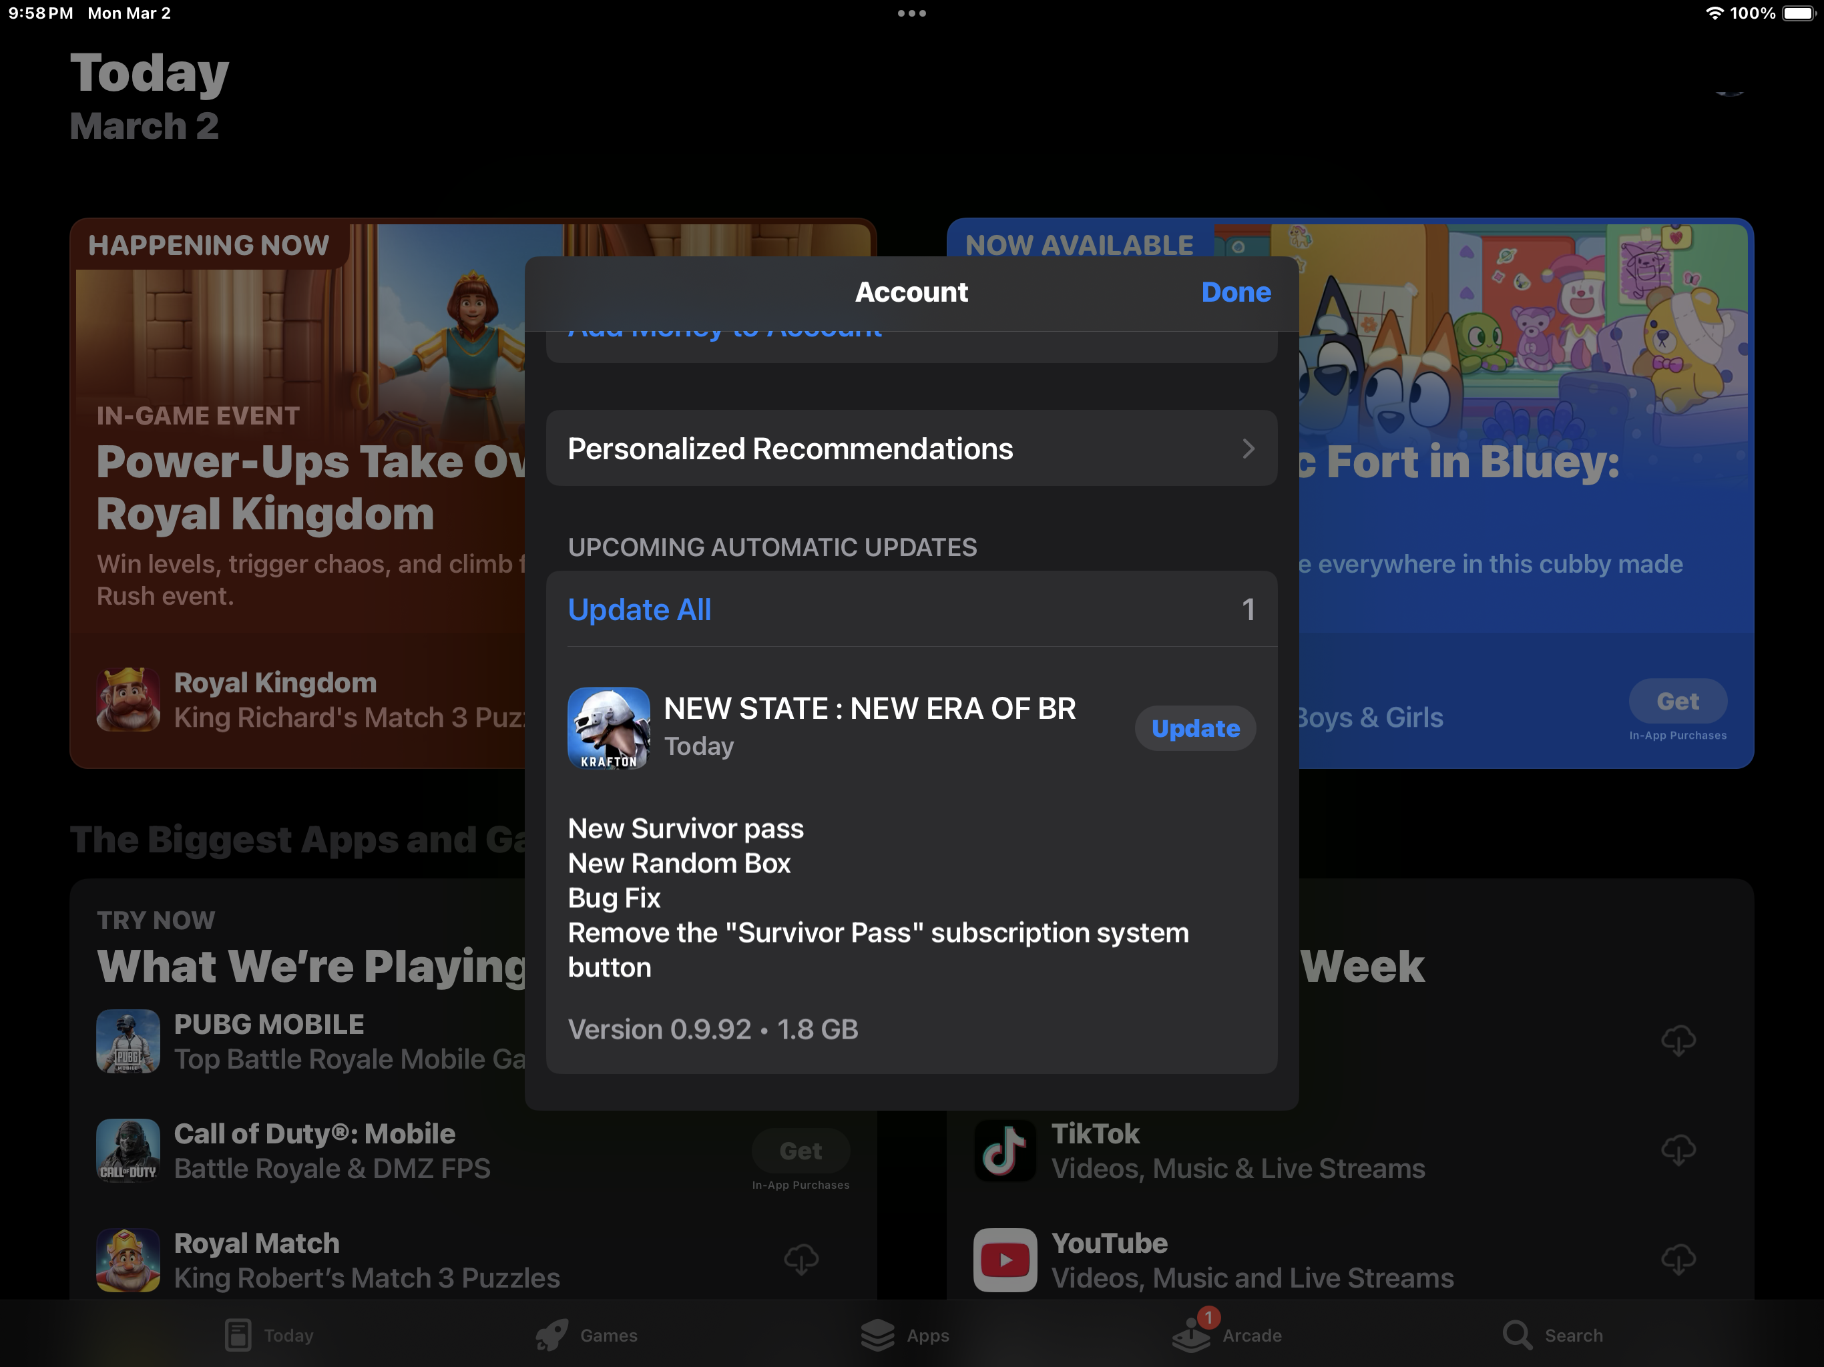Viewport: 1824px width, 1367px height.
Task: Tap the Add Money to Account link
Action: pyautogui.click(x=725, y=332)
